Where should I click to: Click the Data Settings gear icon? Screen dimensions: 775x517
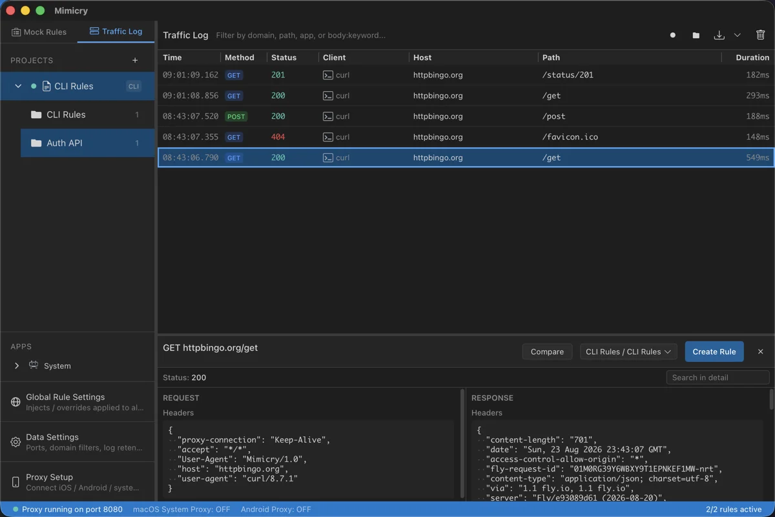(x=15, y=442)
